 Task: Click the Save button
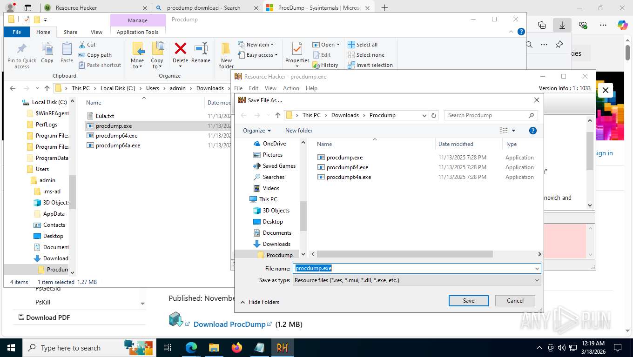click(x=468, y=301)
